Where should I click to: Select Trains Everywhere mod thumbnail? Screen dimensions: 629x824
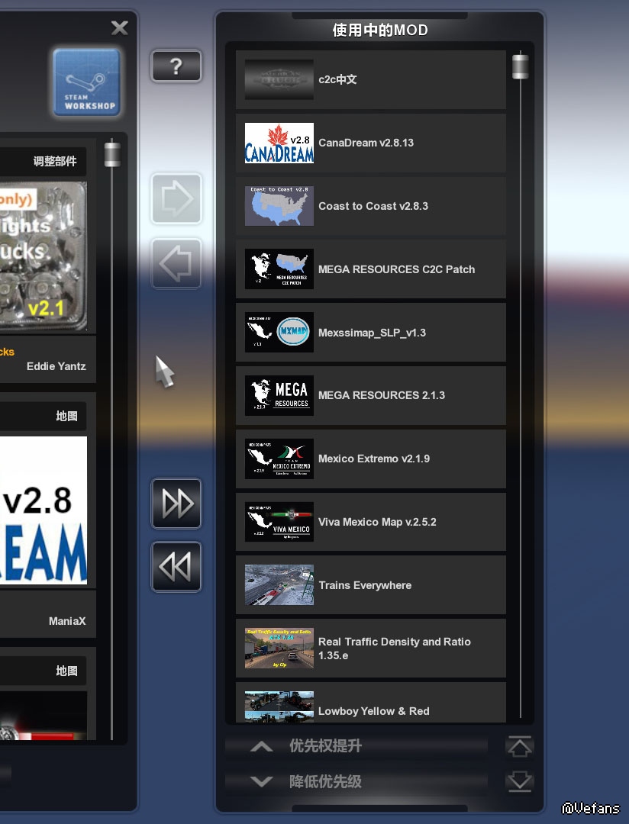279,585
